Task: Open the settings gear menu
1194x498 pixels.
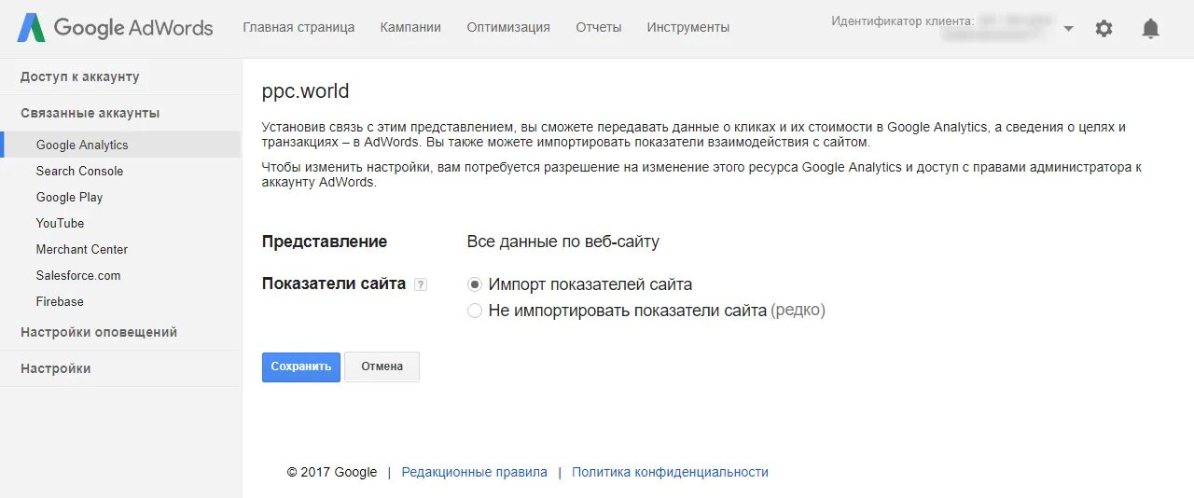Action: (1104, 29)
